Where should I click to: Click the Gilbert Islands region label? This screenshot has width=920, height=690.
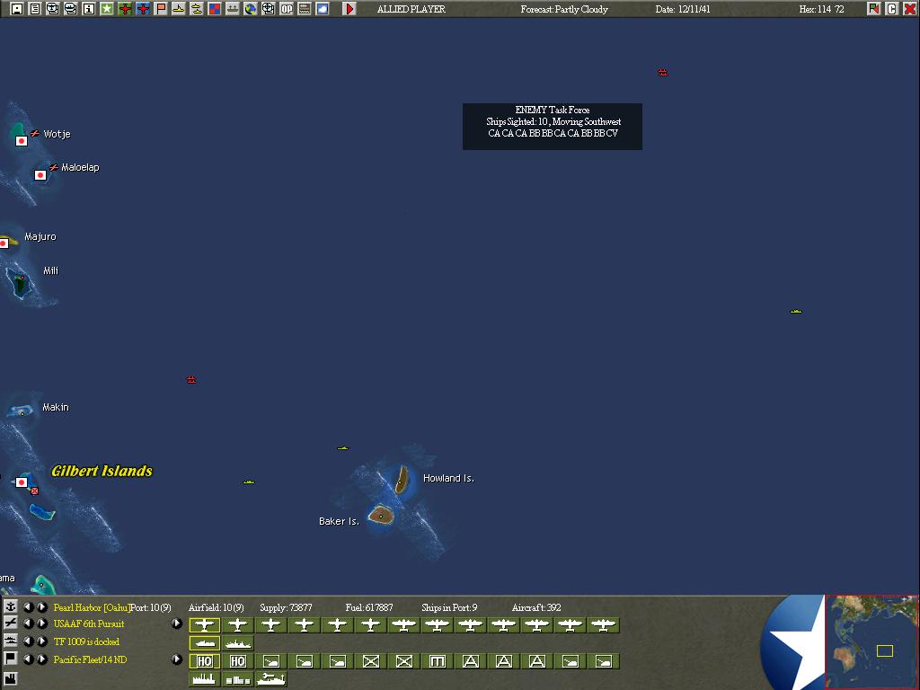click(102, 471)
